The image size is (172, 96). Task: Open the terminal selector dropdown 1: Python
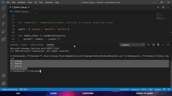pyautogui.click(x=132, y=45)
